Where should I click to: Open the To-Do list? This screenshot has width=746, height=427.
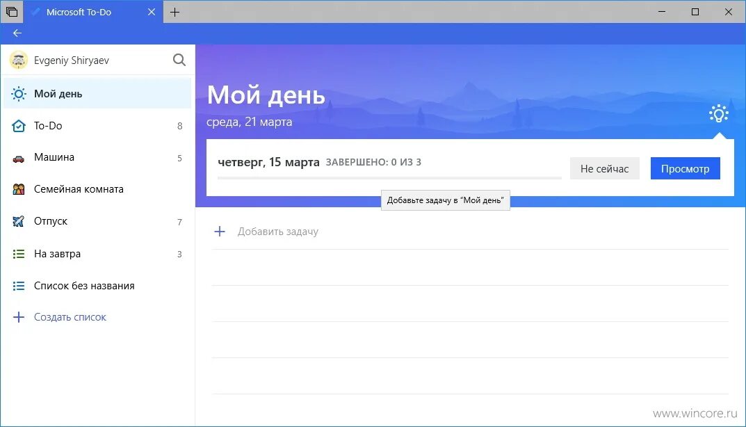pos(97,126)
